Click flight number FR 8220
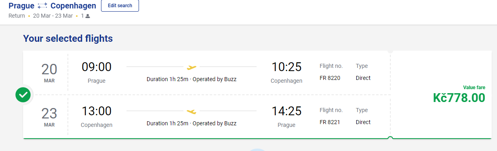Viewport: 497px width, 151px height. (330, 78)
